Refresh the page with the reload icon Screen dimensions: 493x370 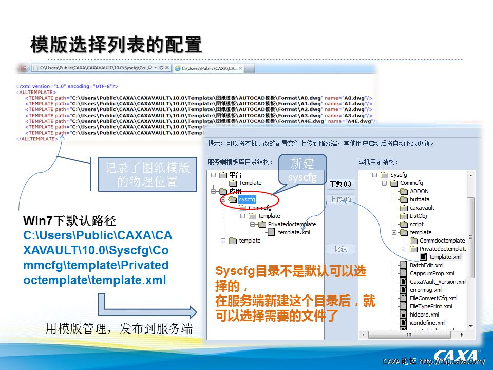click(161, 68)
